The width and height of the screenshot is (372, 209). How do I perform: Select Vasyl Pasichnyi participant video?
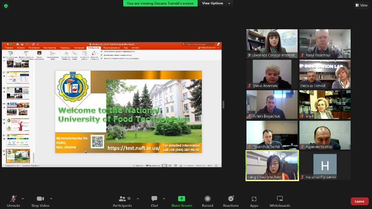pyautogui.click(x=325, y=44)
